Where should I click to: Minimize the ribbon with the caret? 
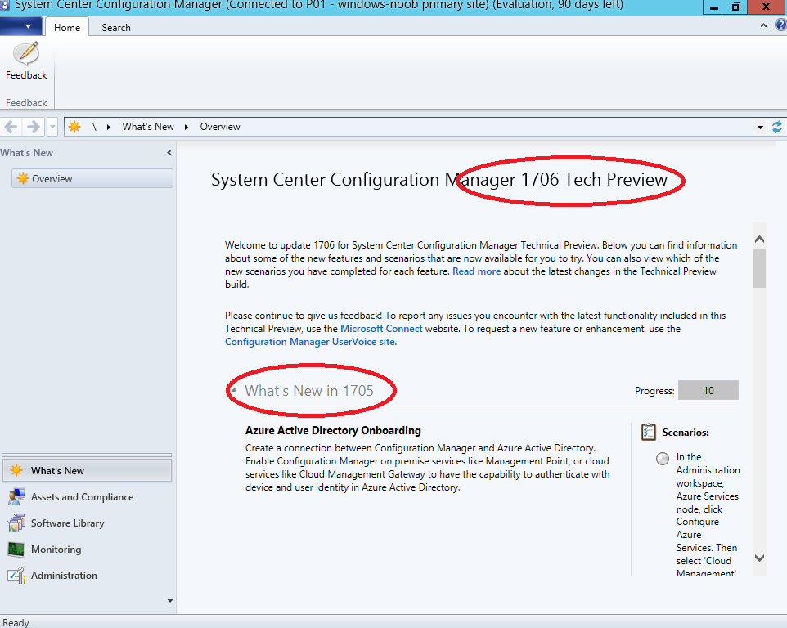point(763,25)
